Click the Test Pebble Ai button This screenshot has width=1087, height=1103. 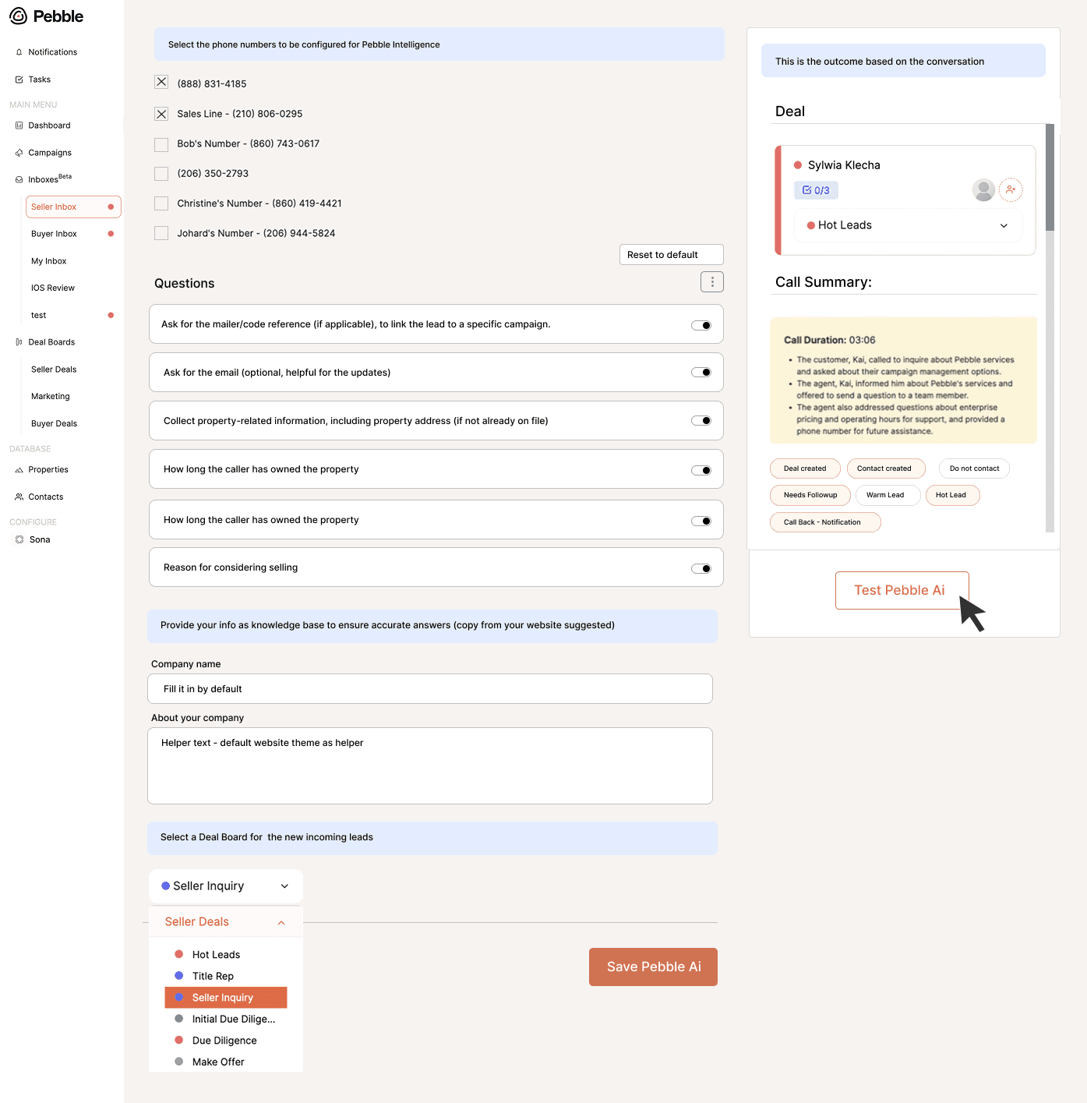tap(902, 590)
